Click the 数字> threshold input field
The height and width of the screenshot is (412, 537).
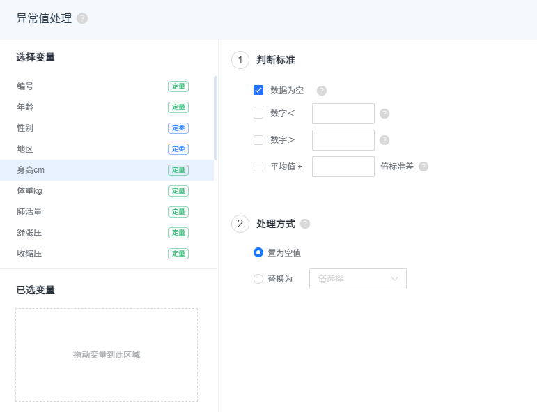pyautogui.click(x=343, y=140)
